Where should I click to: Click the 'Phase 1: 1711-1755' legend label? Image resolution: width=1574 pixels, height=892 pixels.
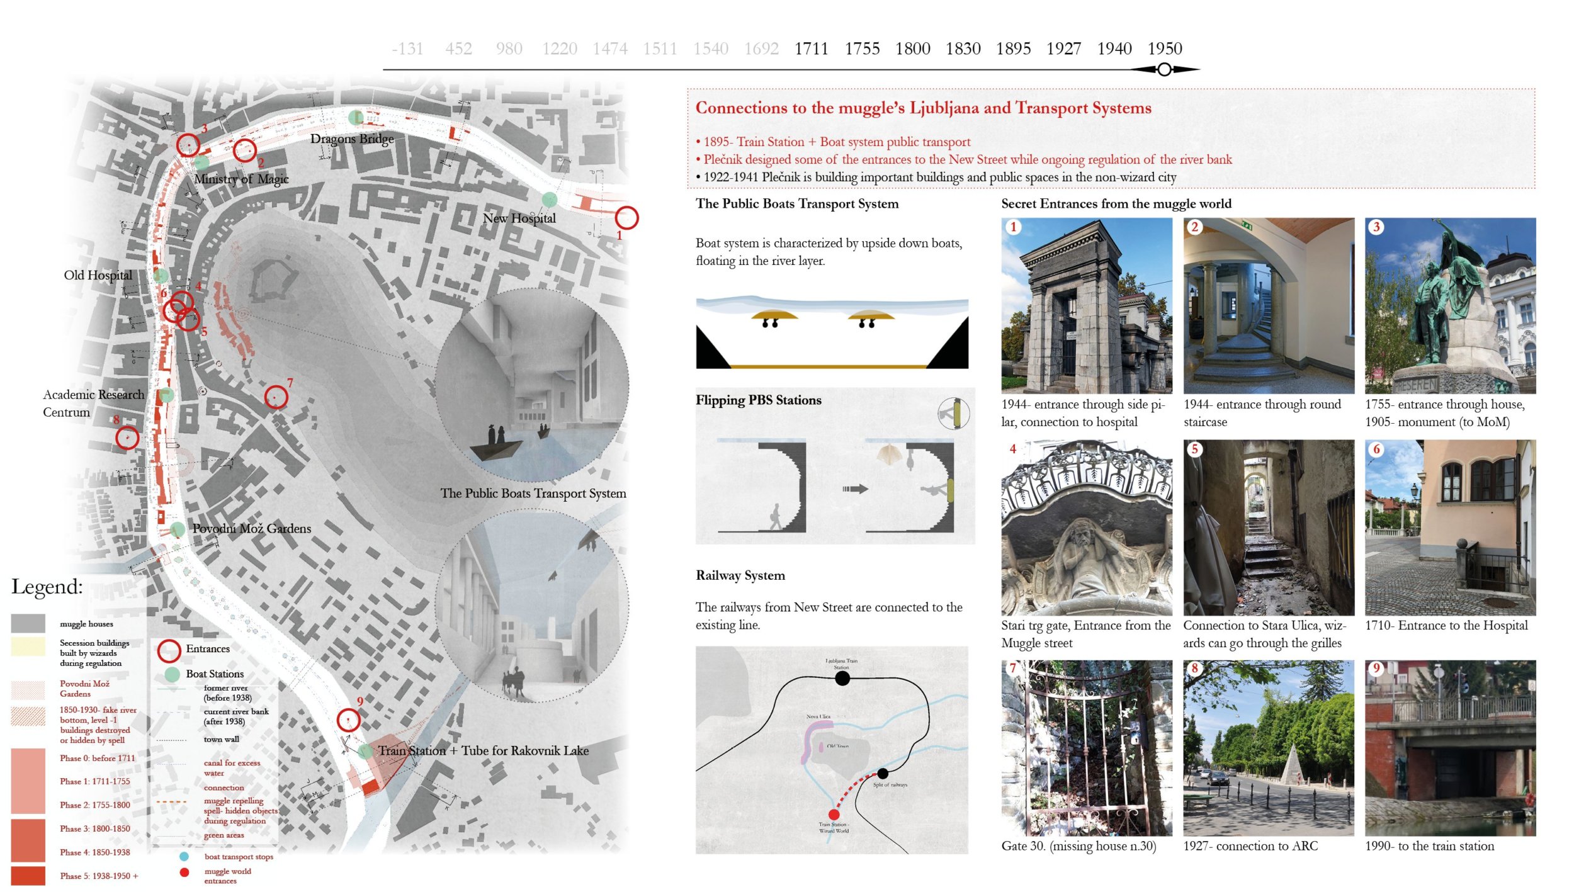94,781
